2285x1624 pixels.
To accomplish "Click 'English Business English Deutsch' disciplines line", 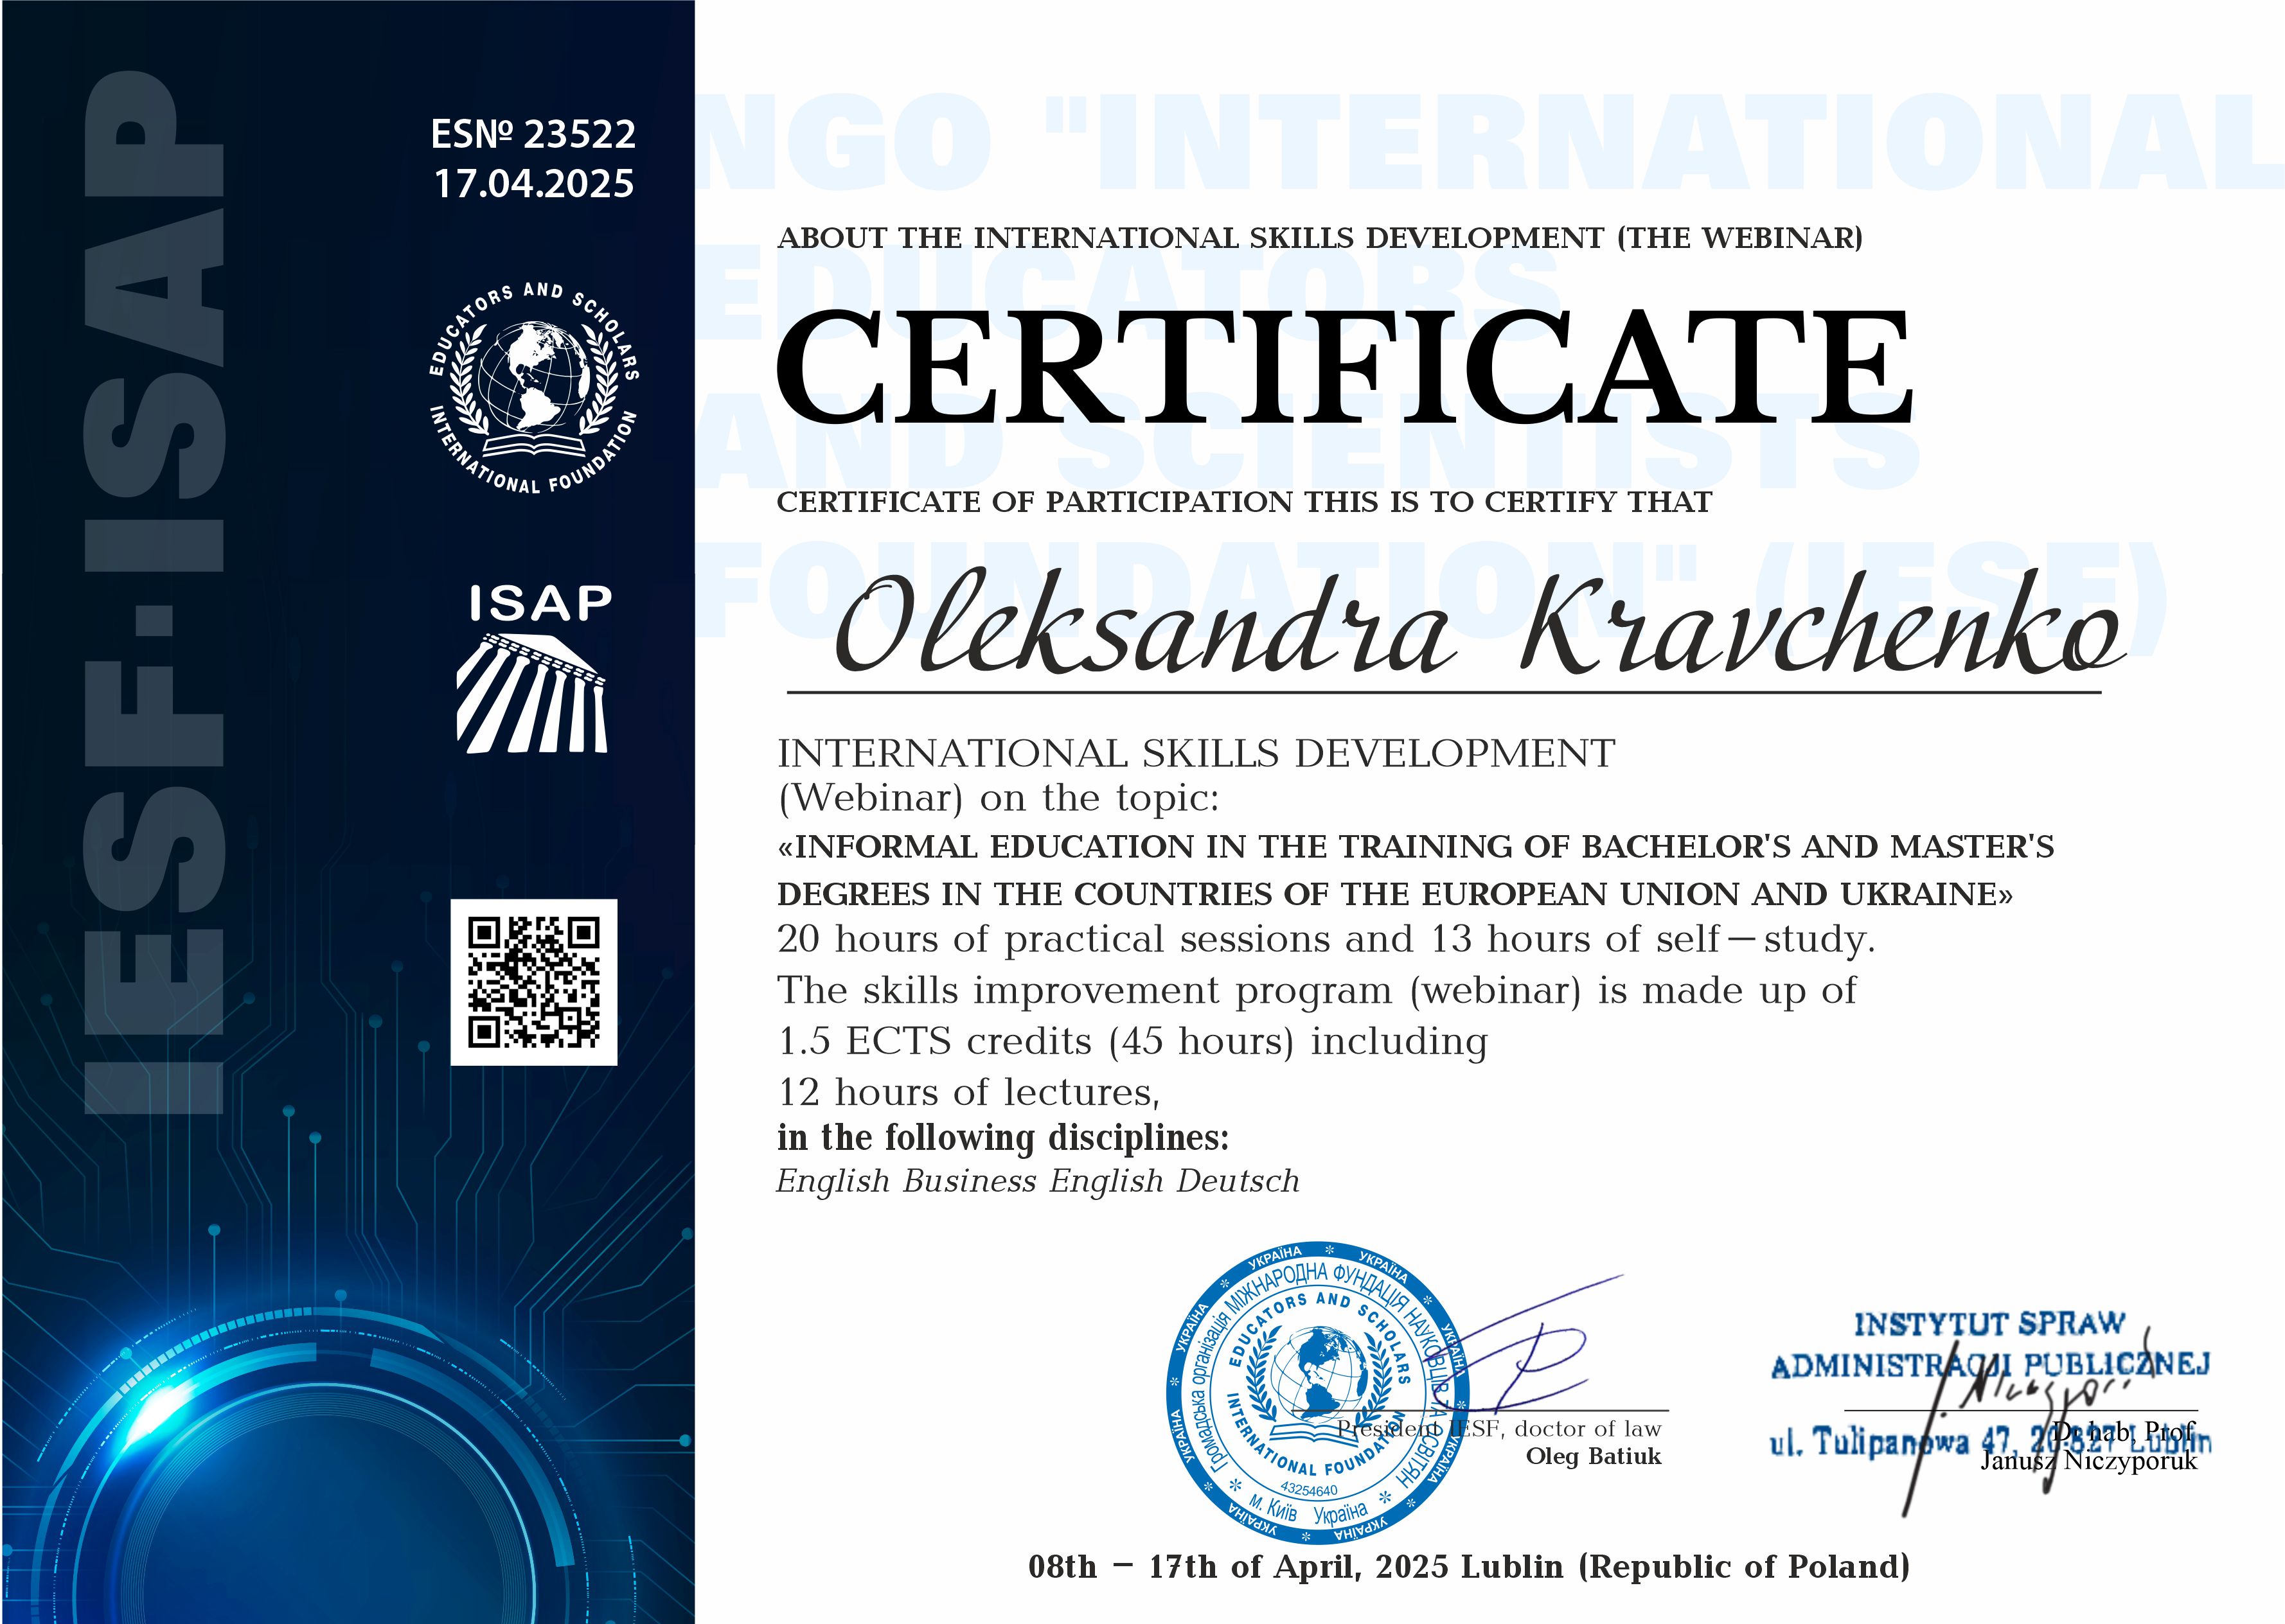I will click(x=1038, y=1181).
